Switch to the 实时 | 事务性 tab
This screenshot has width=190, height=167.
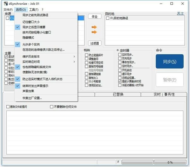[x=164, y=94]
